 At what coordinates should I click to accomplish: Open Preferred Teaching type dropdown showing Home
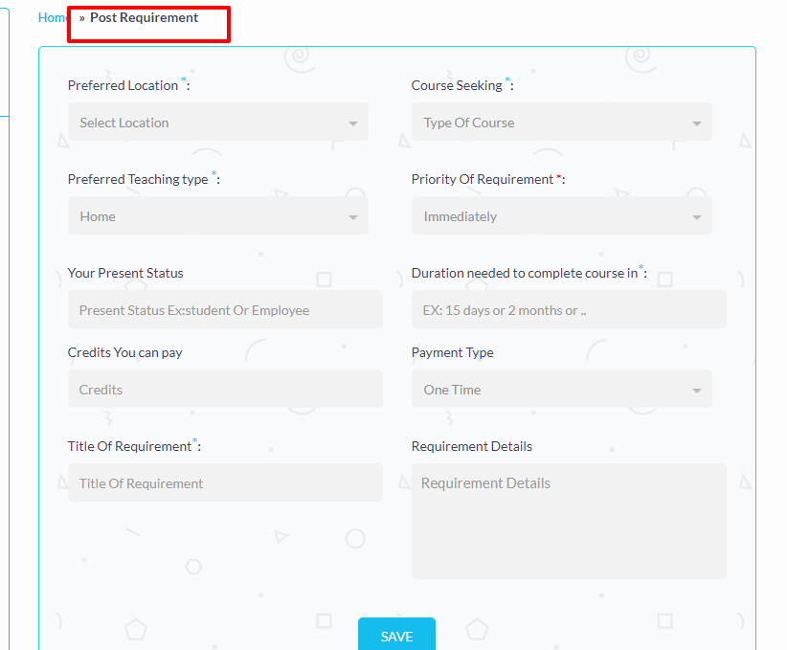tap(217, 216)
